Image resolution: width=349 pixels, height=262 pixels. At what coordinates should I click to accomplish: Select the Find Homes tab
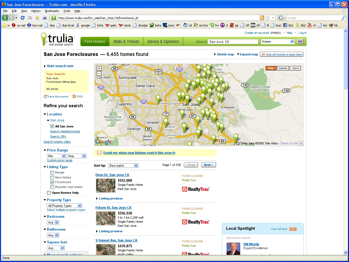pos(95,41)
